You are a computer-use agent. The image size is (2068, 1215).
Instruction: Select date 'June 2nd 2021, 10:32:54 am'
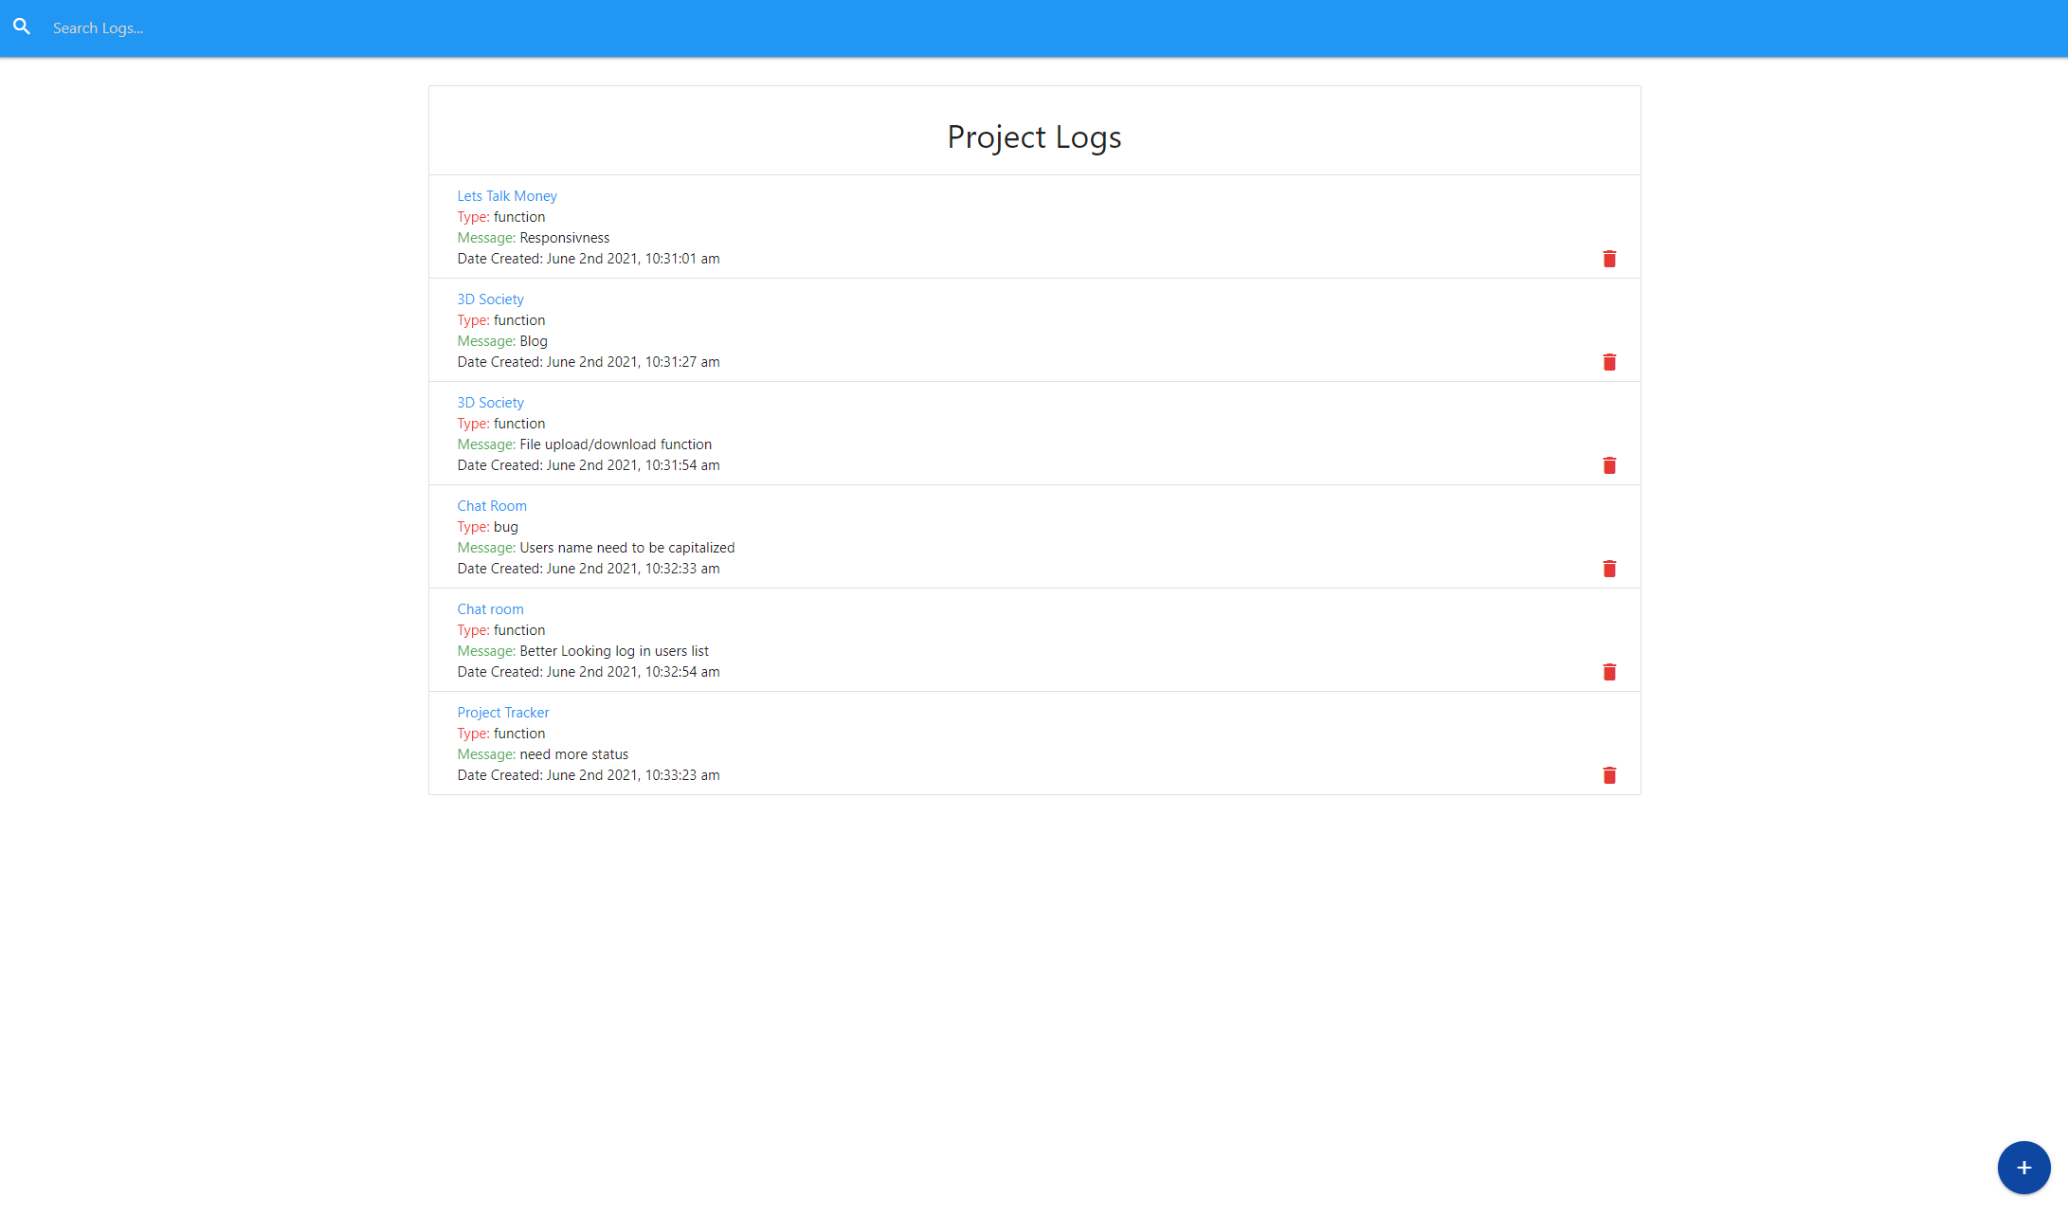tap(633, 672)
